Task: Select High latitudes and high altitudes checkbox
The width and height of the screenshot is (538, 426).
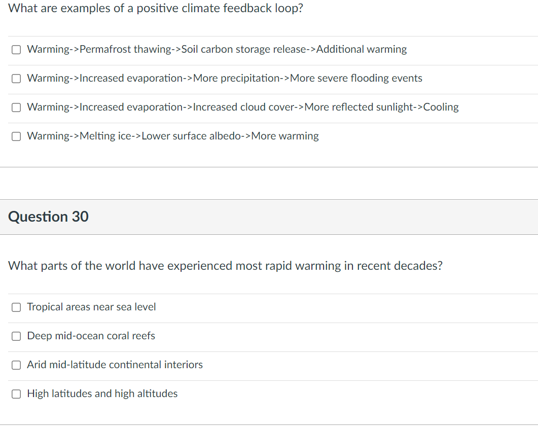Action: point(16,394)
